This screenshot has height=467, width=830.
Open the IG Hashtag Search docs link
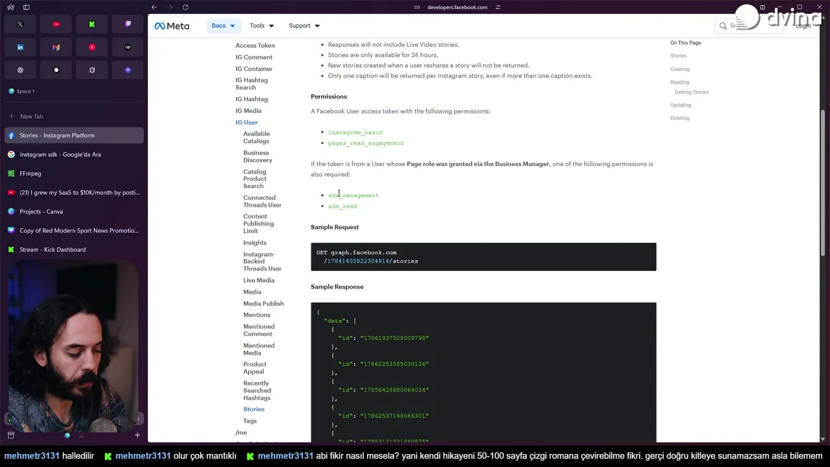pos(252,84)
